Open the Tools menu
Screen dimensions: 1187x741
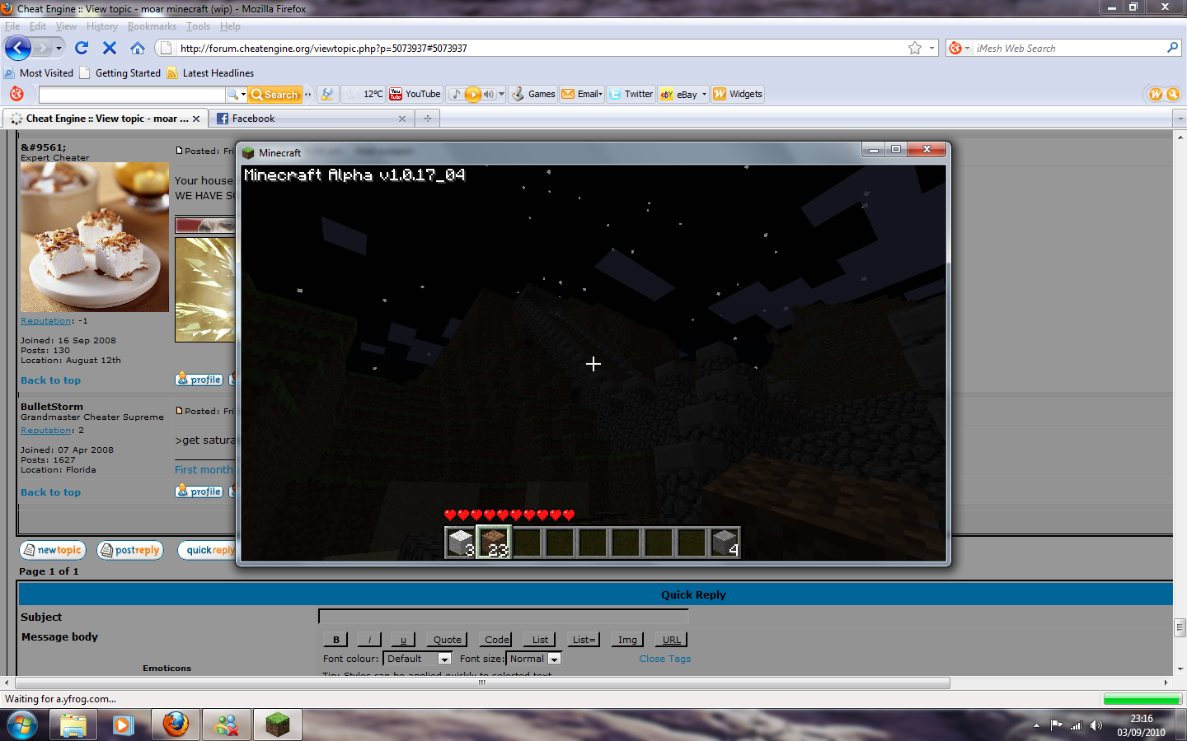point(198,26)
